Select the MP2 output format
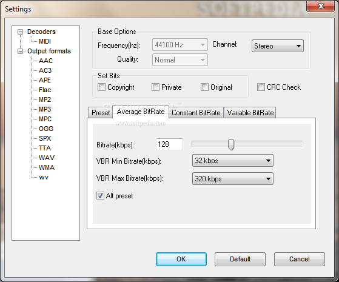This screenshot has height=282, width=339. pyautogui.click(x=45, y=99)
